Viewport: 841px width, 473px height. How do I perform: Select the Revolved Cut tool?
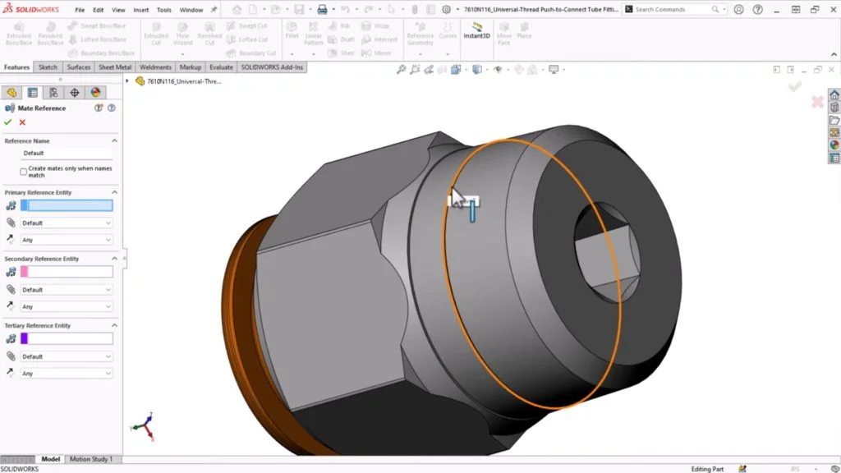pos(210,34)
